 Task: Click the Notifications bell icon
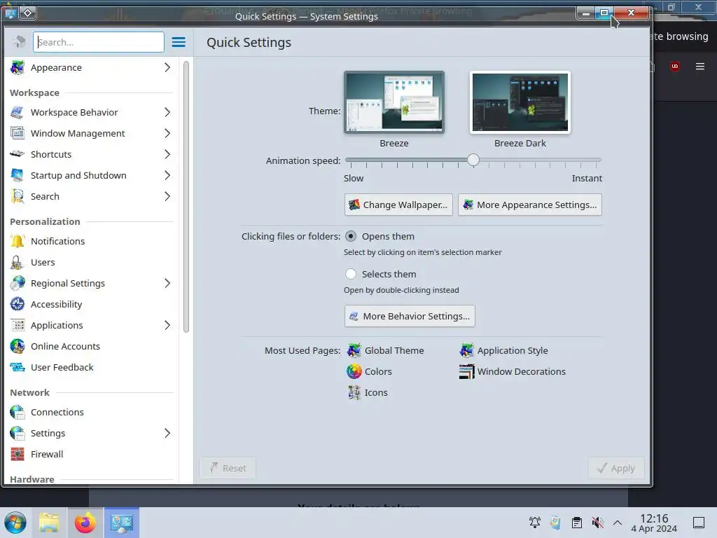(18, 241)
